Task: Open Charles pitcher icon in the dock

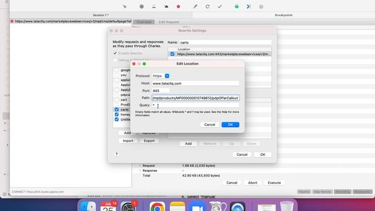Action: coord(217,207)
